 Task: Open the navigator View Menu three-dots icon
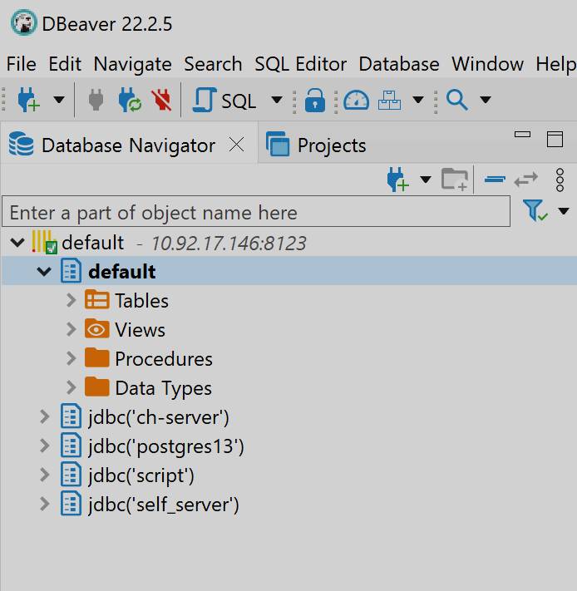point(560,180)
